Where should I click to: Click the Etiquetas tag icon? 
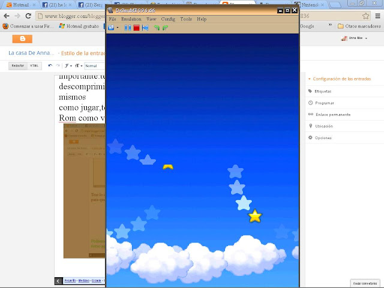click(310, 91)
